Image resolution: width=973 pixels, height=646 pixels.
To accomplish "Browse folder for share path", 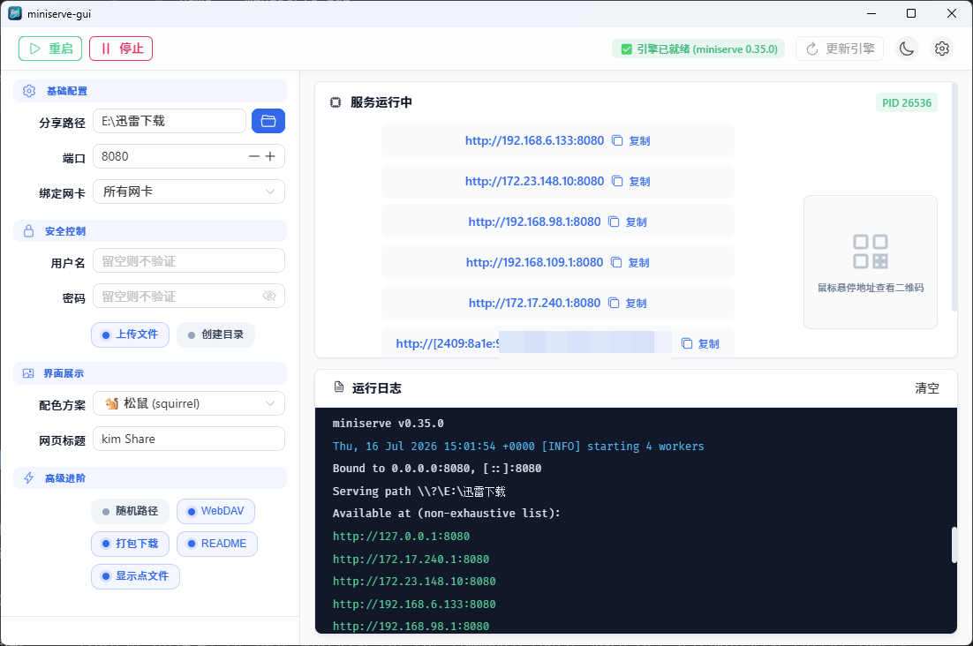I will pyautogui.click(x=268, y=121).
